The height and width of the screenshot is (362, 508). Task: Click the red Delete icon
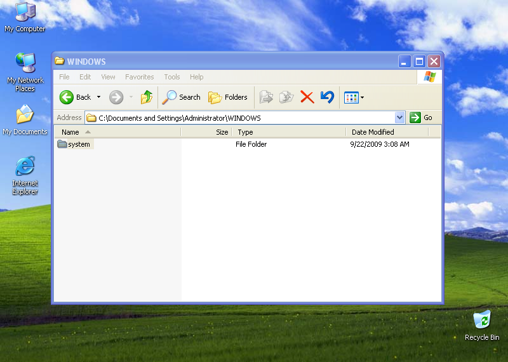[307, 97]
